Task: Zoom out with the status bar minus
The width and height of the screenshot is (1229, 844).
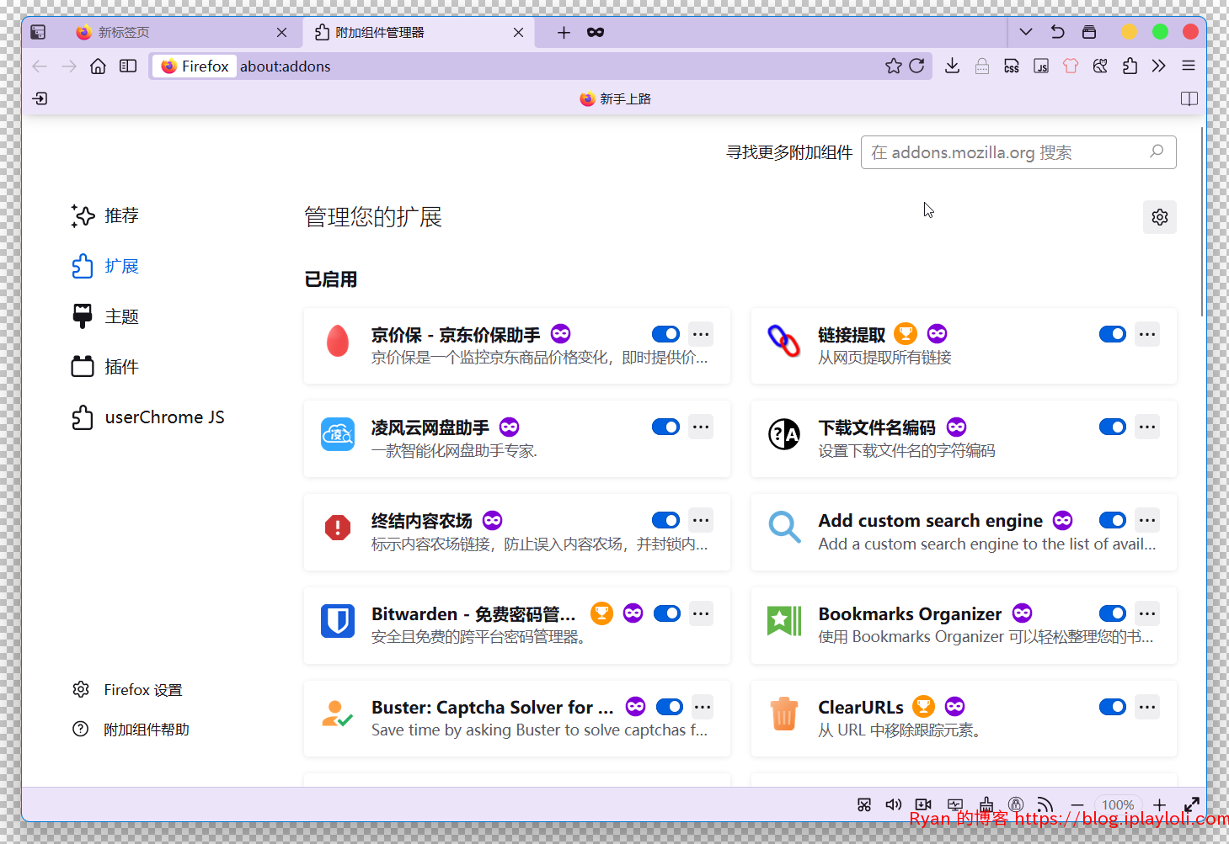Action: (1077, 805)
